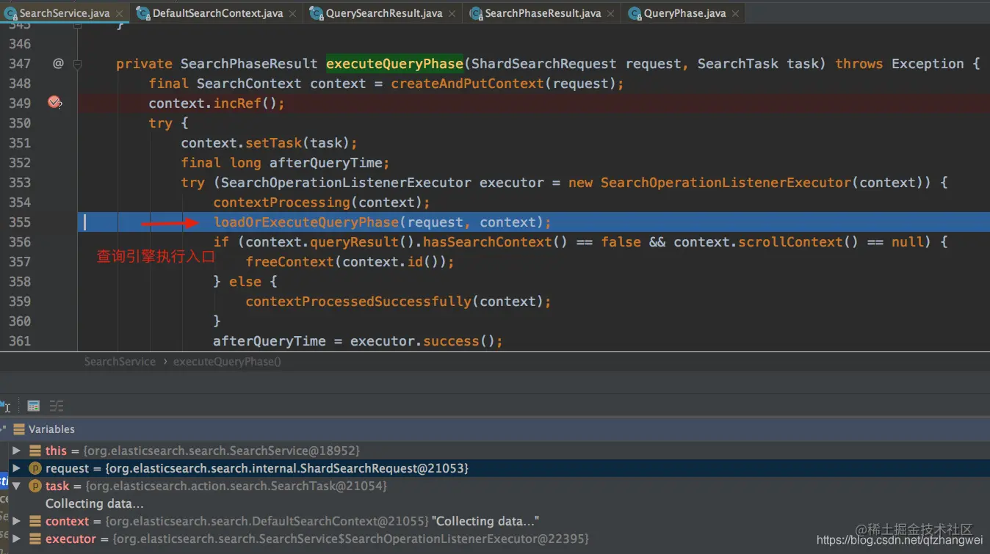This screenshot has width=990, height=554.
Task: Click the field icon beside context variable
Action: point(35,521)
